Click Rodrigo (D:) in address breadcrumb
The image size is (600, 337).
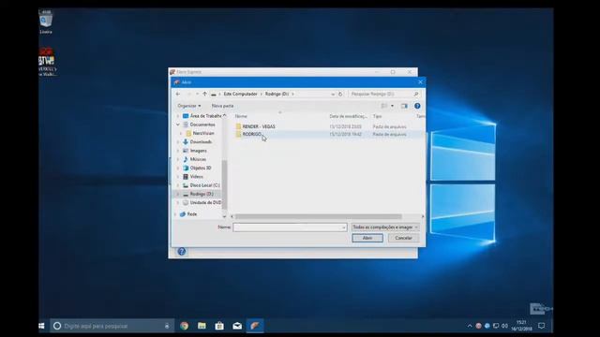pos(277,94)
